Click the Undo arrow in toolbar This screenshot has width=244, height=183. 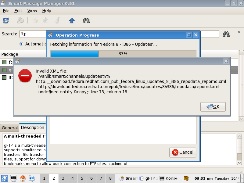(x=35, y=20)
